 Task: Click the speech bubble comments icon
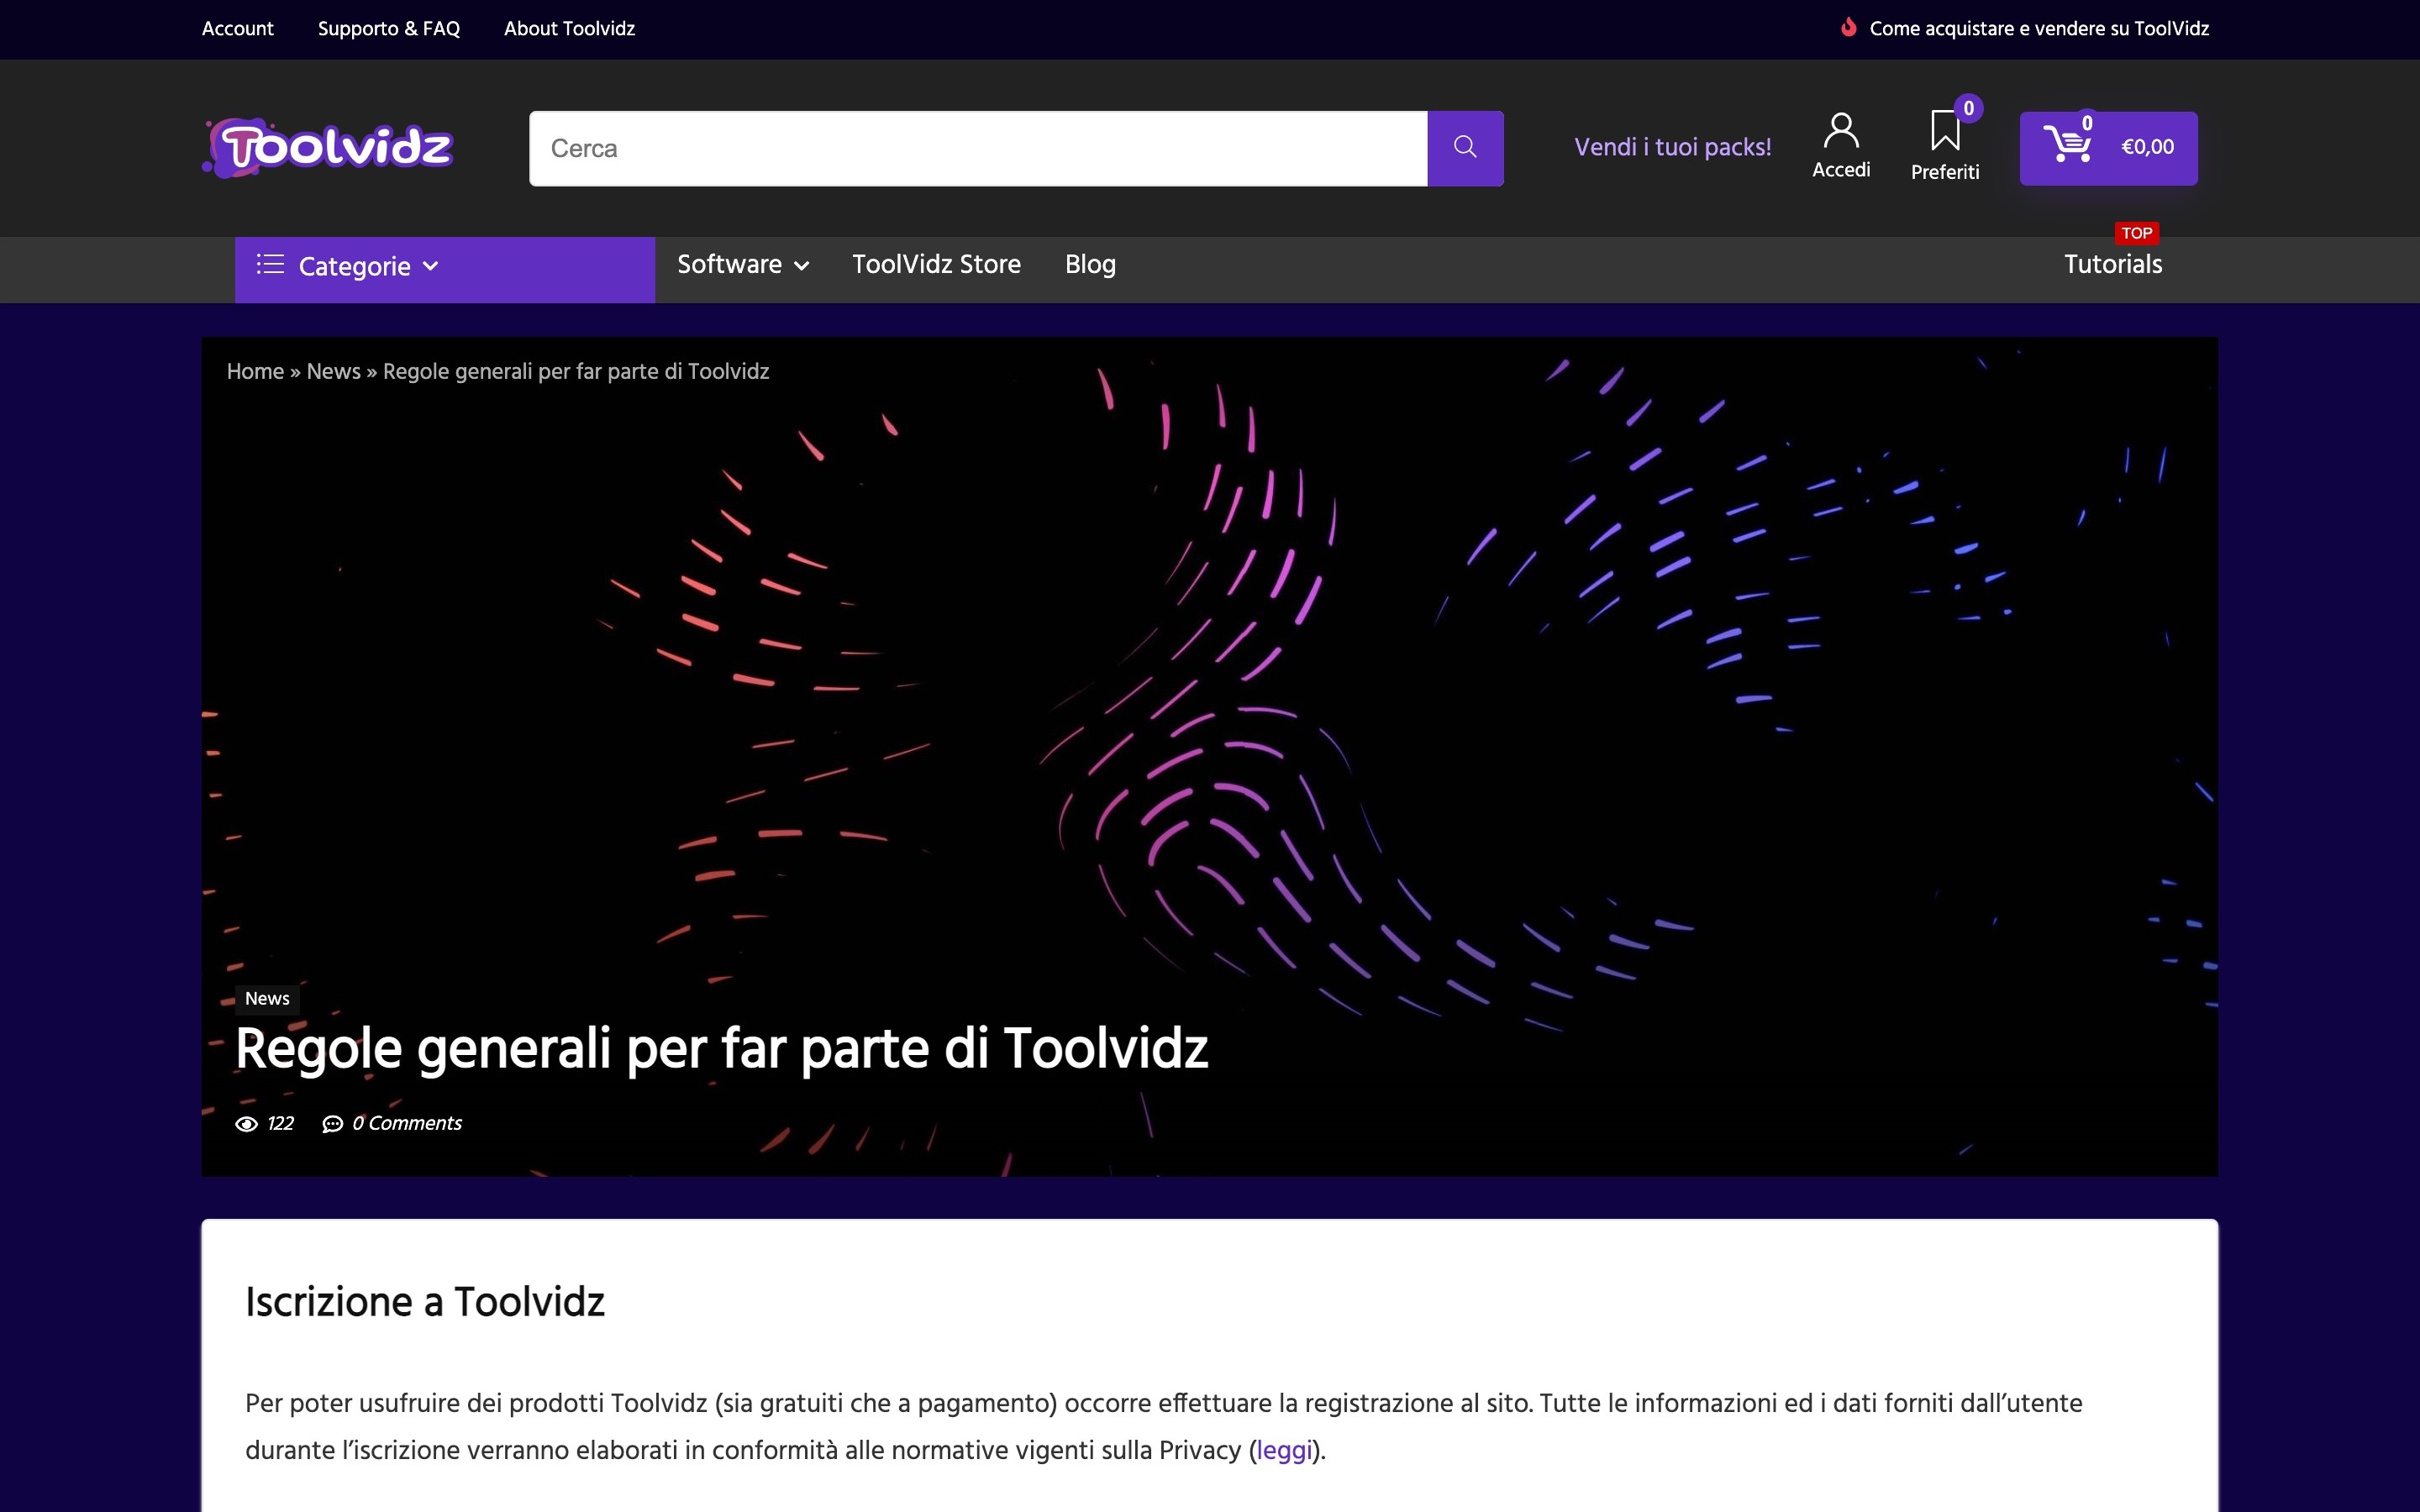click(332, 1124)
